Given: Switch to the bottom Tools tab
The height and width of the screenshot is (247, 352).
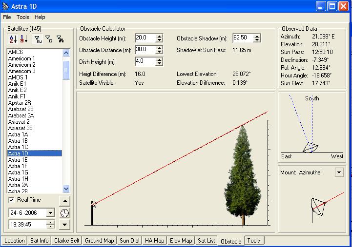Looking at the screenshot, I should (253, 241).
